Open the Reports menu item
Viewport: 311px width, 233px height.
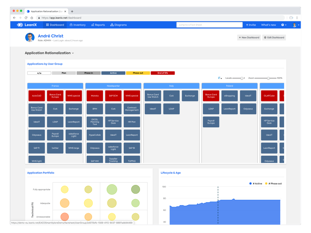[x=98, y=25]
